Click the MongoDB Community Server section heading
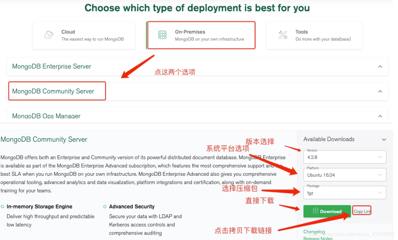Viewport: 398px width, 240px height. tap(44, 139)
